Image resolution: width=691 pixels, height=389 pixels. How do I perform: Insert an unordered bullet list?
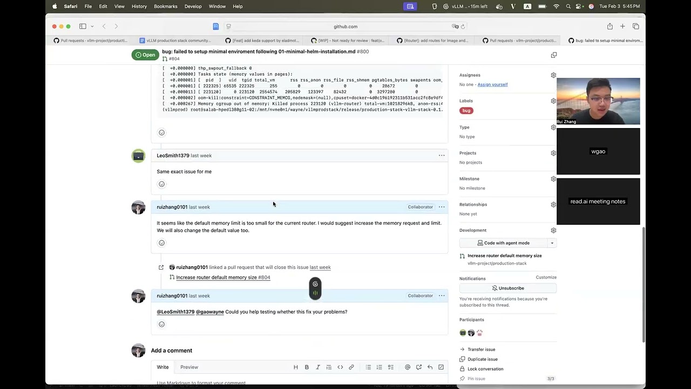[368, 367]
